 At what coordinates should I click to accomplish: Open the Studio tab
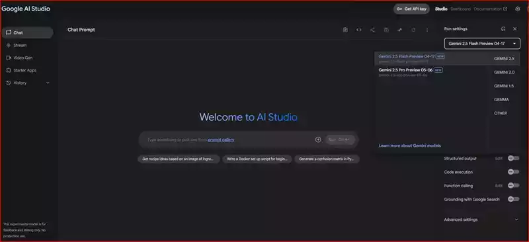441,9
